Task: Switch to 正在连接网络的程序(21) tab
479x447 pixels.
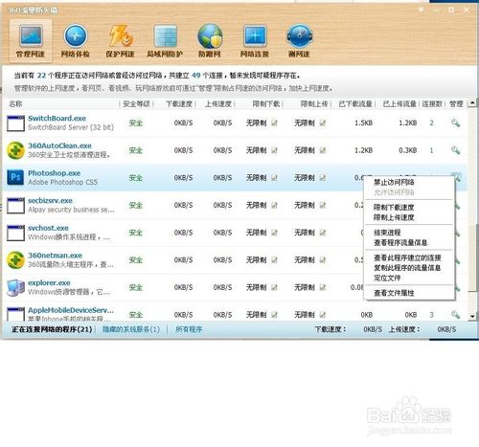Action: (52, 329)
